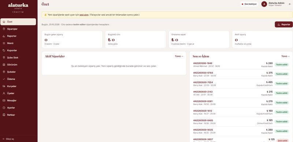
Task: Open Şube Stok page
Action: (18, 58)
